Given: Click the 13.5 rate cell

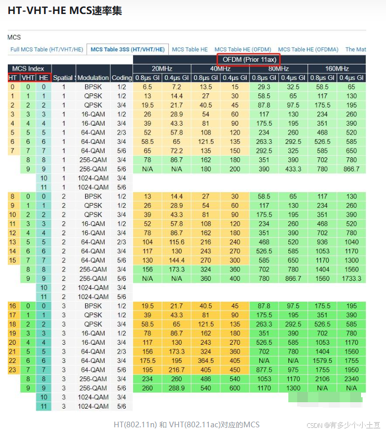Looking at the screenshot, I should 206,87.
